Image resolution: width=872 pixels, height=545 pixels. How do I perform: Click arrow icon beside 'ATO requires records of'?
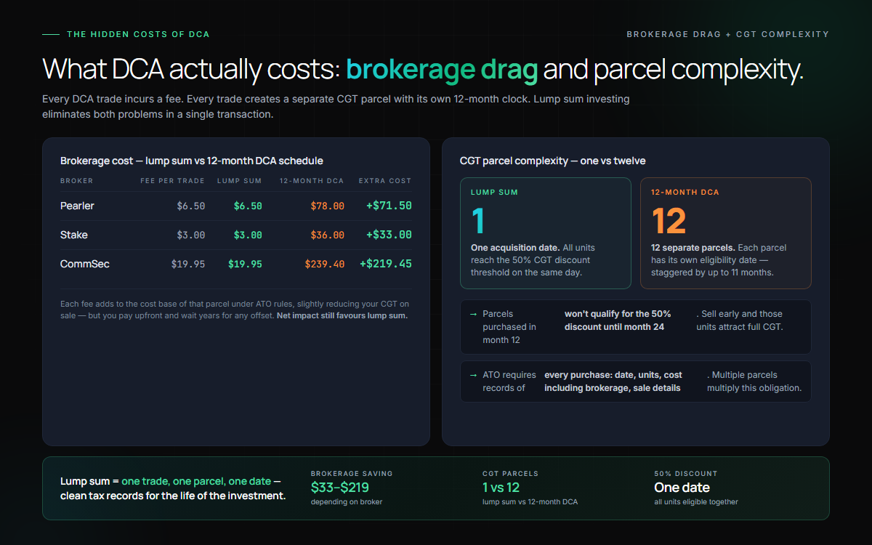474,375
